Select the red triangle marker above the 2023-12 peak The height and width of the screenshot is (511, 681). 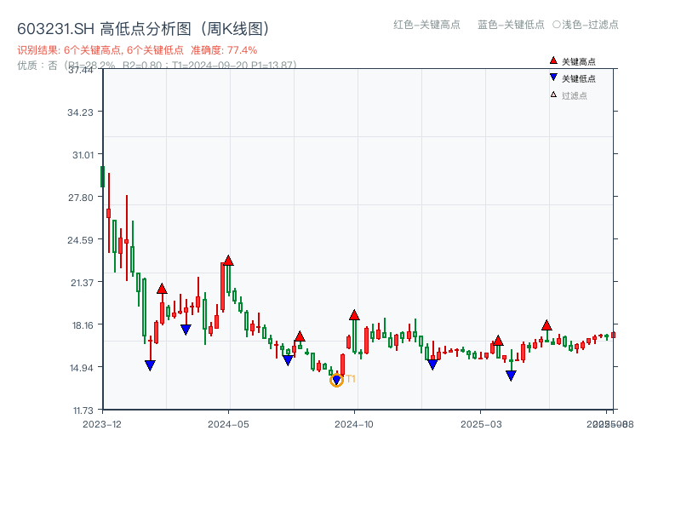coord(162,288)
